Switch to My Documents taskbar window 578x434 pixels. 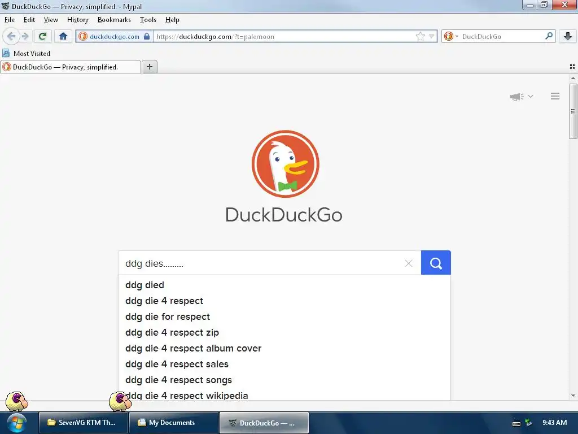173,423
